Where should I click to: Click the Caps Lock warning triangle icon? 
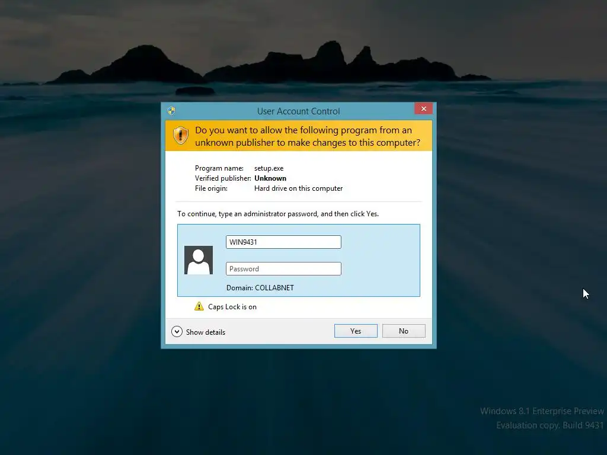pos(199,306)
